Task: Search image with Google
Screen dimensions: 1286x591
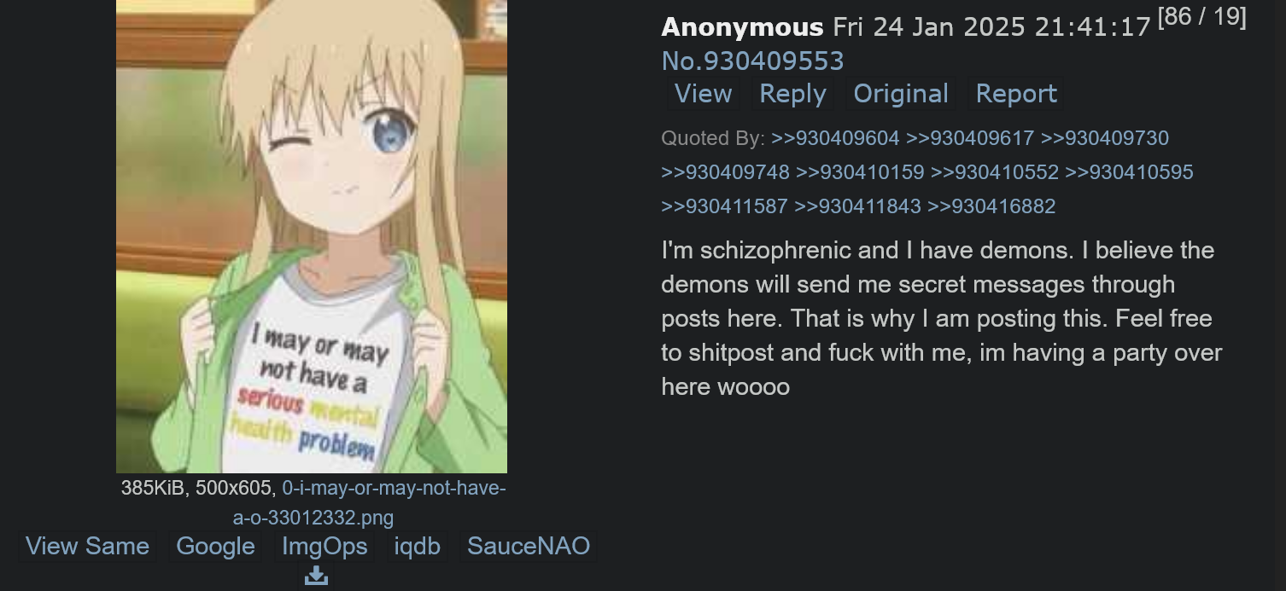Action: (215, 546)
